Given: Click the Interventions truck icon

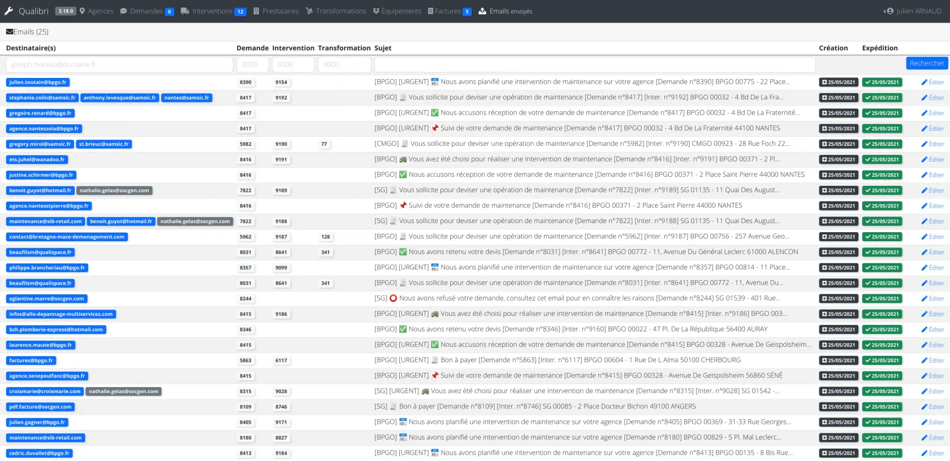Looking at the screenshot, I should pos(185,11).
